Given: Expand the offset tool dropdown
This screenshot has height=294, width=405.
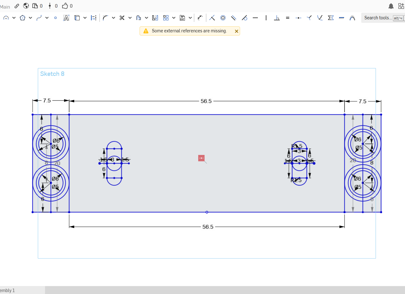Looking at the screenshot, I should coord(147,18).
